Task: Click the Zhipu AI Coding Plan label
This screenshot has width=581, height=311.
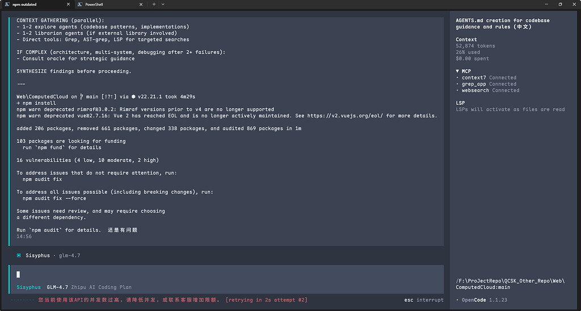Action: tap(101, 287)
